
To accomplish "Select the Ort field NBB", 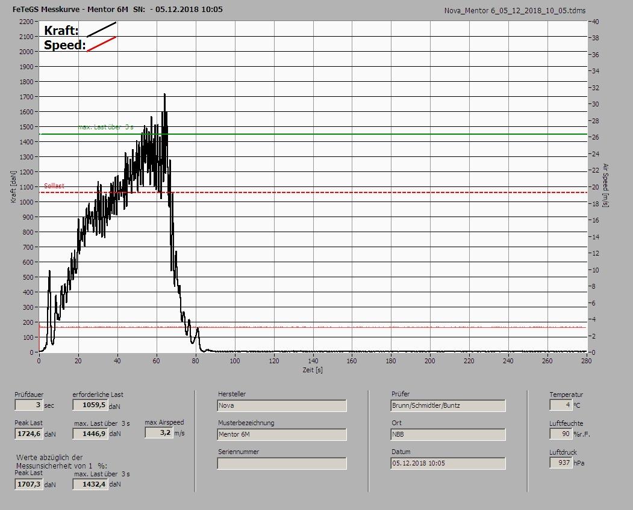I will pyautogui.click(x=448, y=435).
